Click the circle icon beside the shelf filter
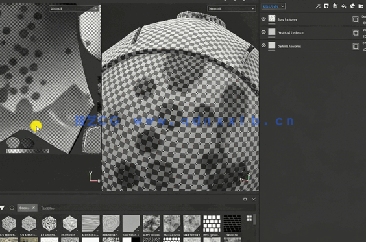The height and width of the screenshot is (242, 366). [12, 208]
